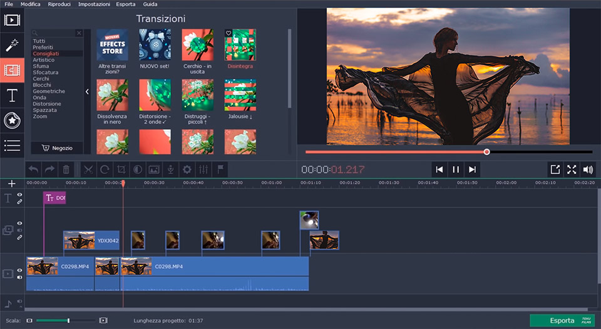Adjust the Scala zoom slider
This screenshot has height=329, width=601.
point(68,320)
